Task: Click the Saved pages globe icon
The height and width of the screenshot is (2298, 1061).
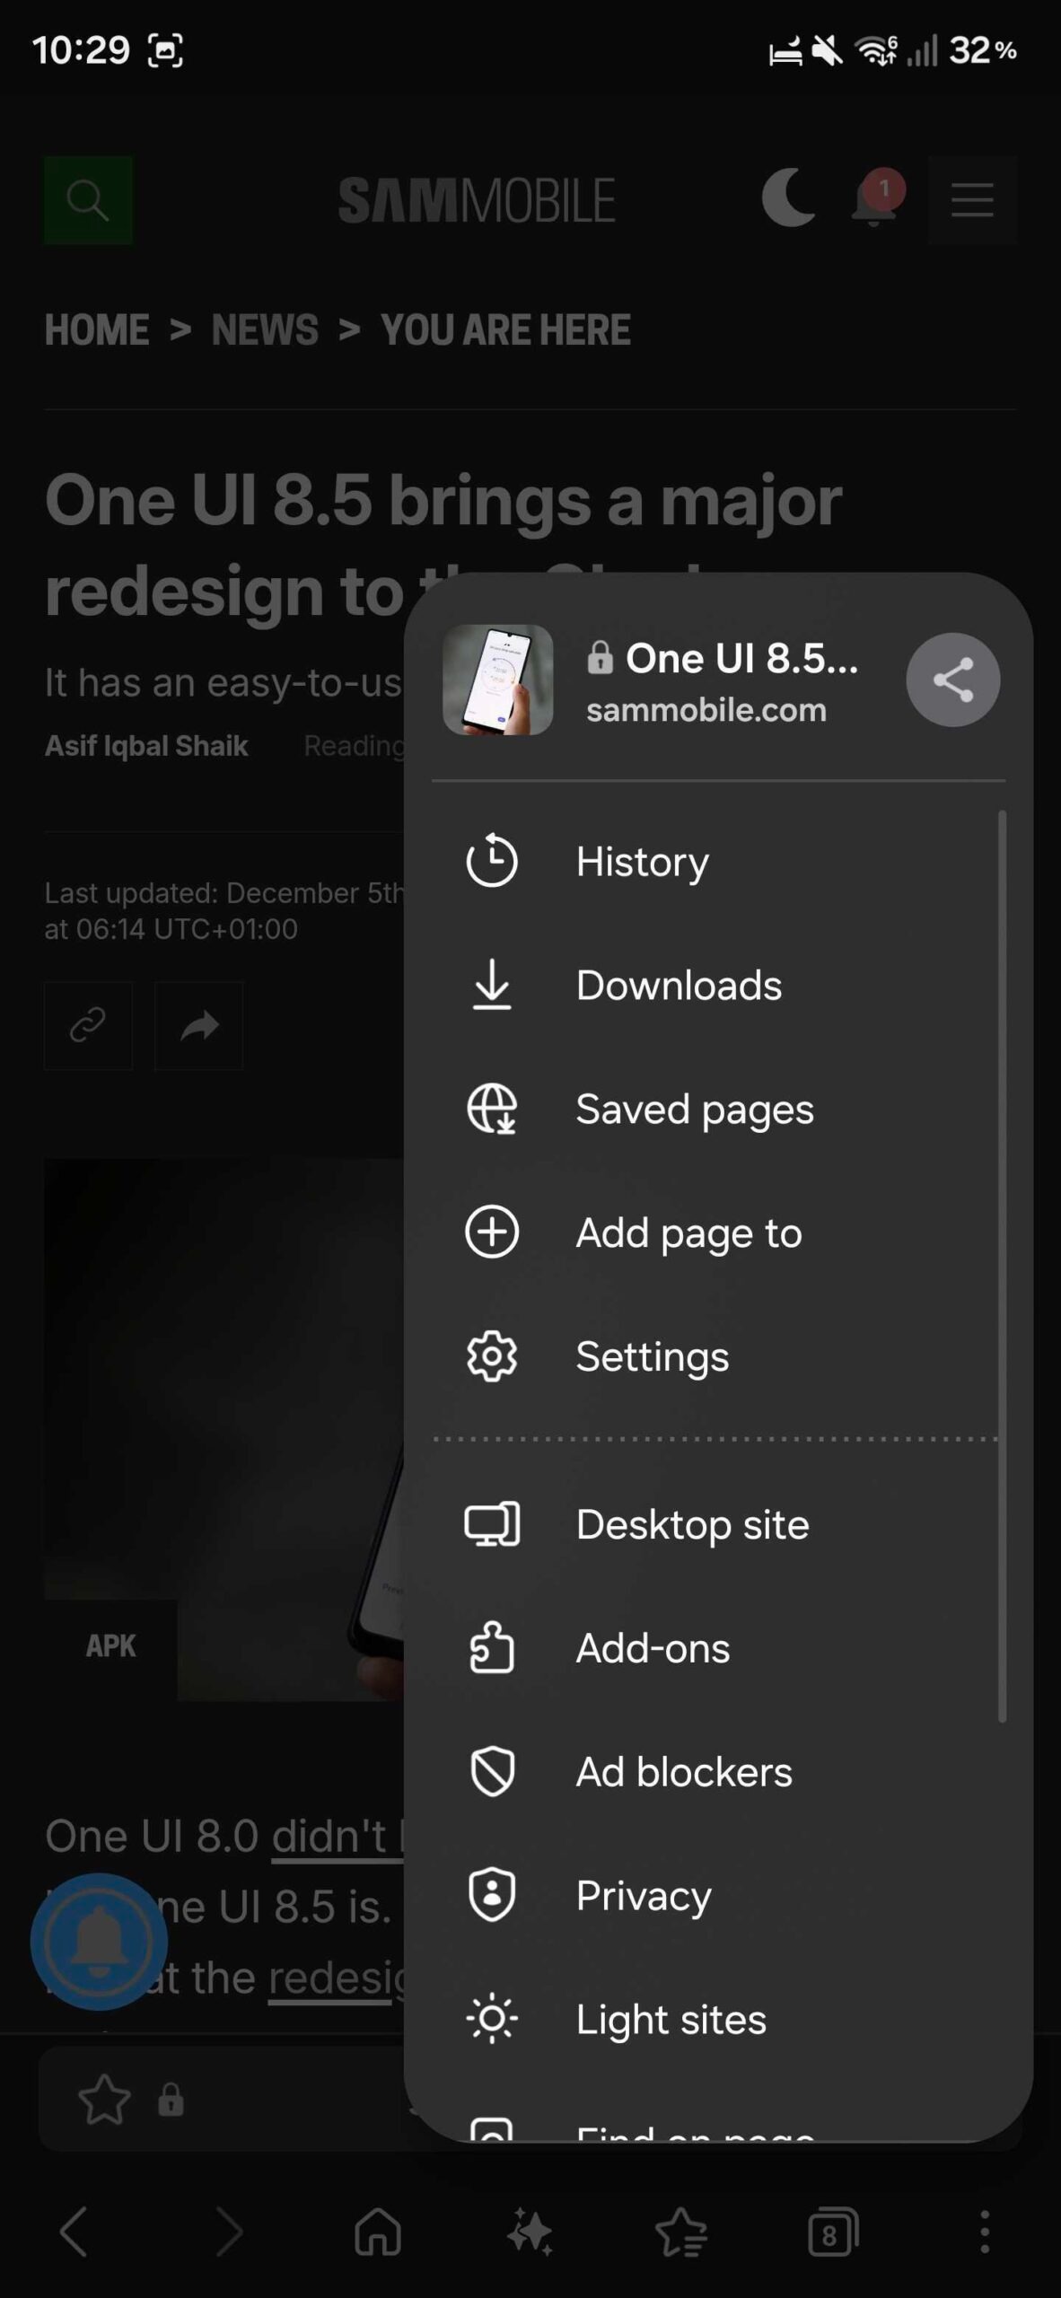Action: tap(492, 1109)
